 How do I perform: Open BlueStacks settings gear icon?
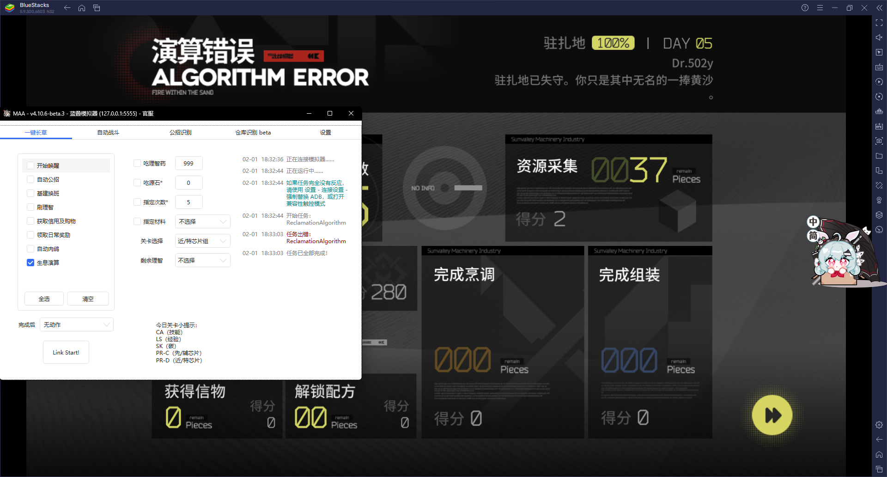pyautogui.click(x=879, y=425)
